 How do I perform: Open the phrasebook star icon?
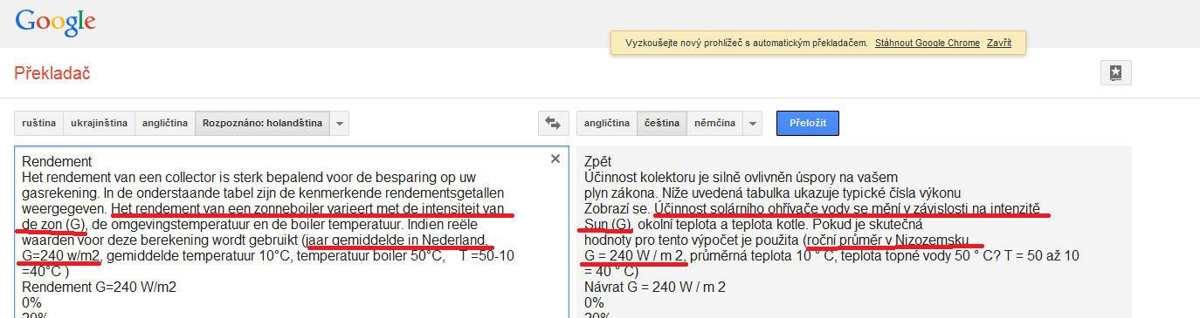[x=1116, y=73]
